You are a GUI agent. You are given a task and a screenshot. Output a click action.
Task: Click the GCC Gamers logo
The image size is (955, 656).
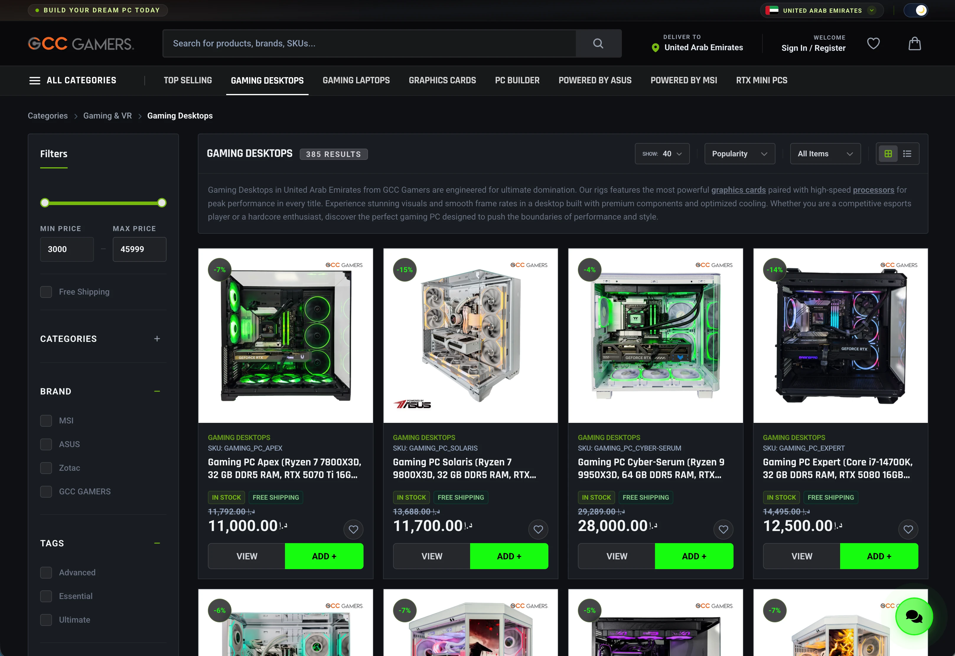pos(81,44)
